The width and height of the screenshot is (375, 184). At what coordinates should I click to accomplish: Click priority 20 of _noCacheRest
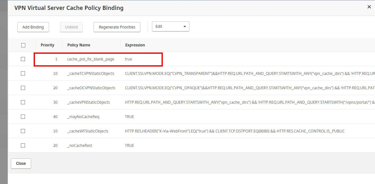[55, 145]
